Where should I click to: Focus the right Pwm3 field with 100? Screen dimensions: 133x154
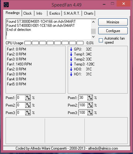click(83, 113)
